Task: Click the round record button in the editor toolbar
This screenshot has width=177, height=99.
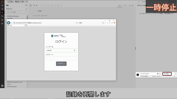Action: pyautogui.click(x=30, y=5)
